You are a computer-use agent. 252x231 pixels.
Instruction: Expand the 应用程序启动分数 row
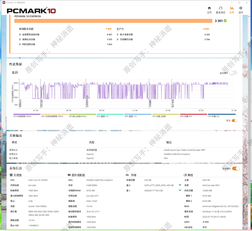(x=20, y=34)
